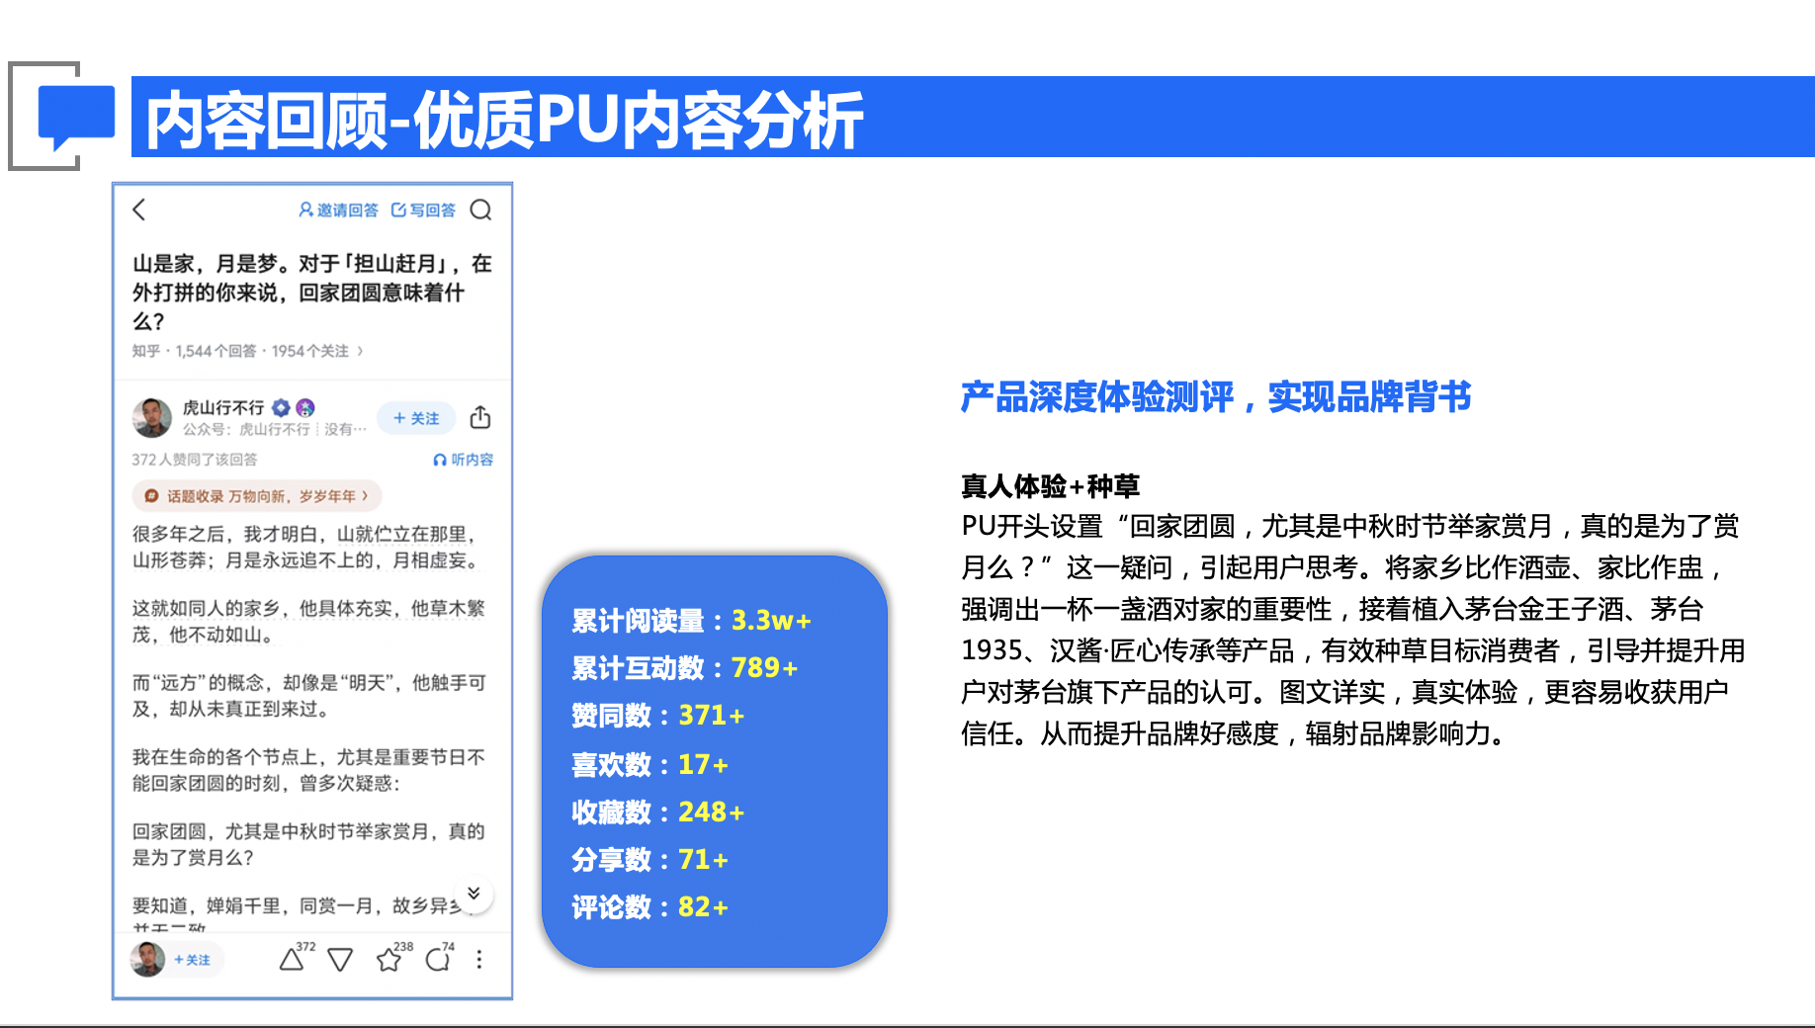1815x1028 pixels.
Task: Tap the back arrow in Zhihu header
Action: [139, 210]
